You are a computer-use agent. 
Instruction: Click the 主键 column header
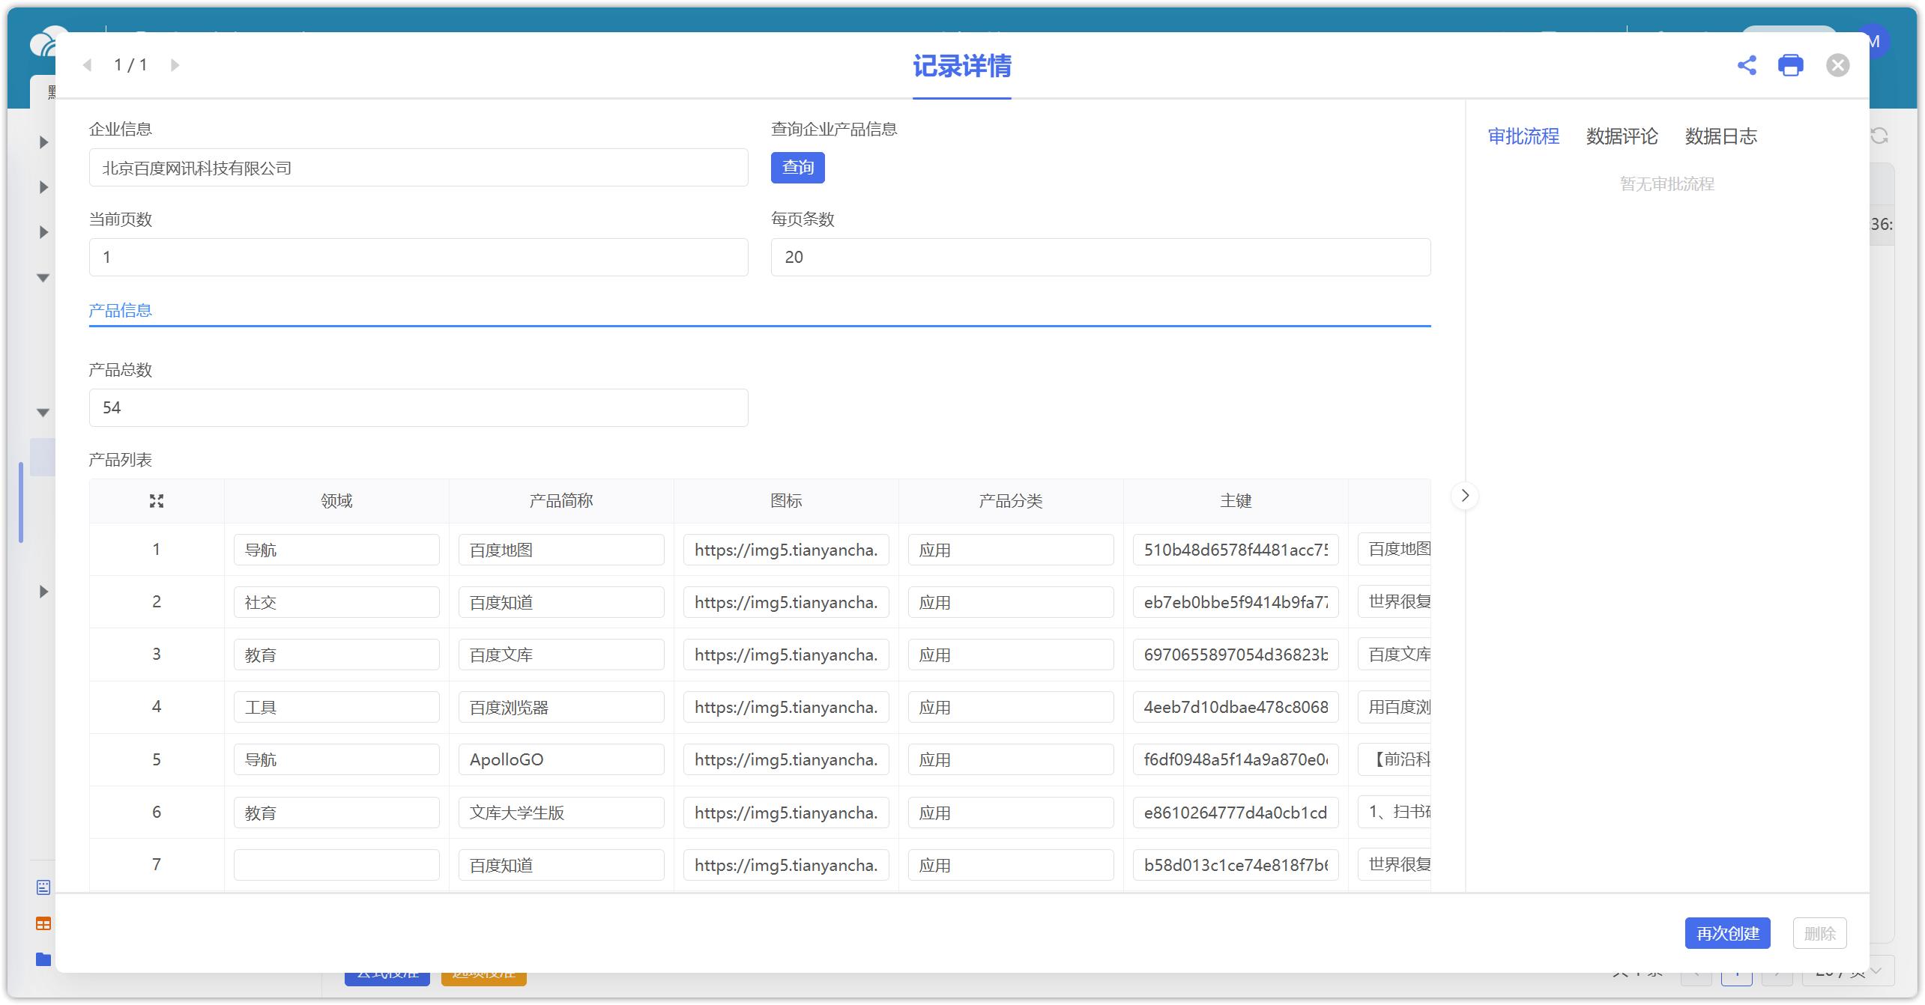click(1236, 501)
